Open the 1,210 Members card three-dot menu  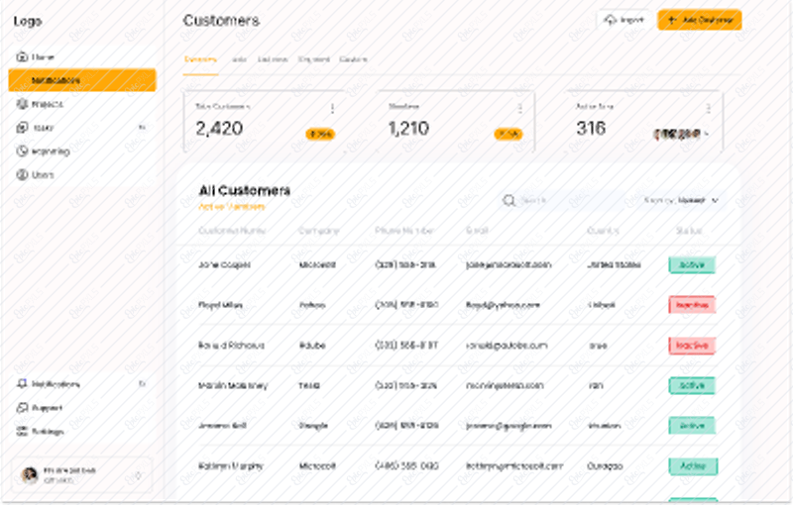(519, 108)
